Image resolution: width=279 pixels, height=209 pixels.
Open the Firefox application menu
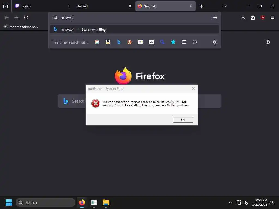[x=272, y=17]
